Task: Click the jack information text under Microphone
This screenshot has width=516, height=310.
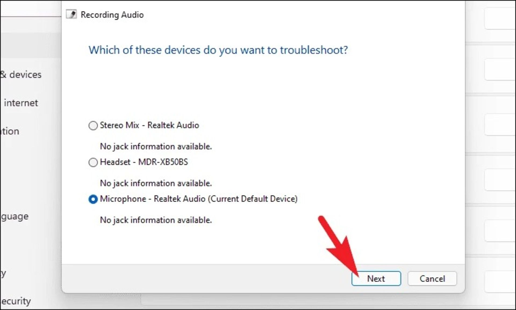Action: coord(156,220)
